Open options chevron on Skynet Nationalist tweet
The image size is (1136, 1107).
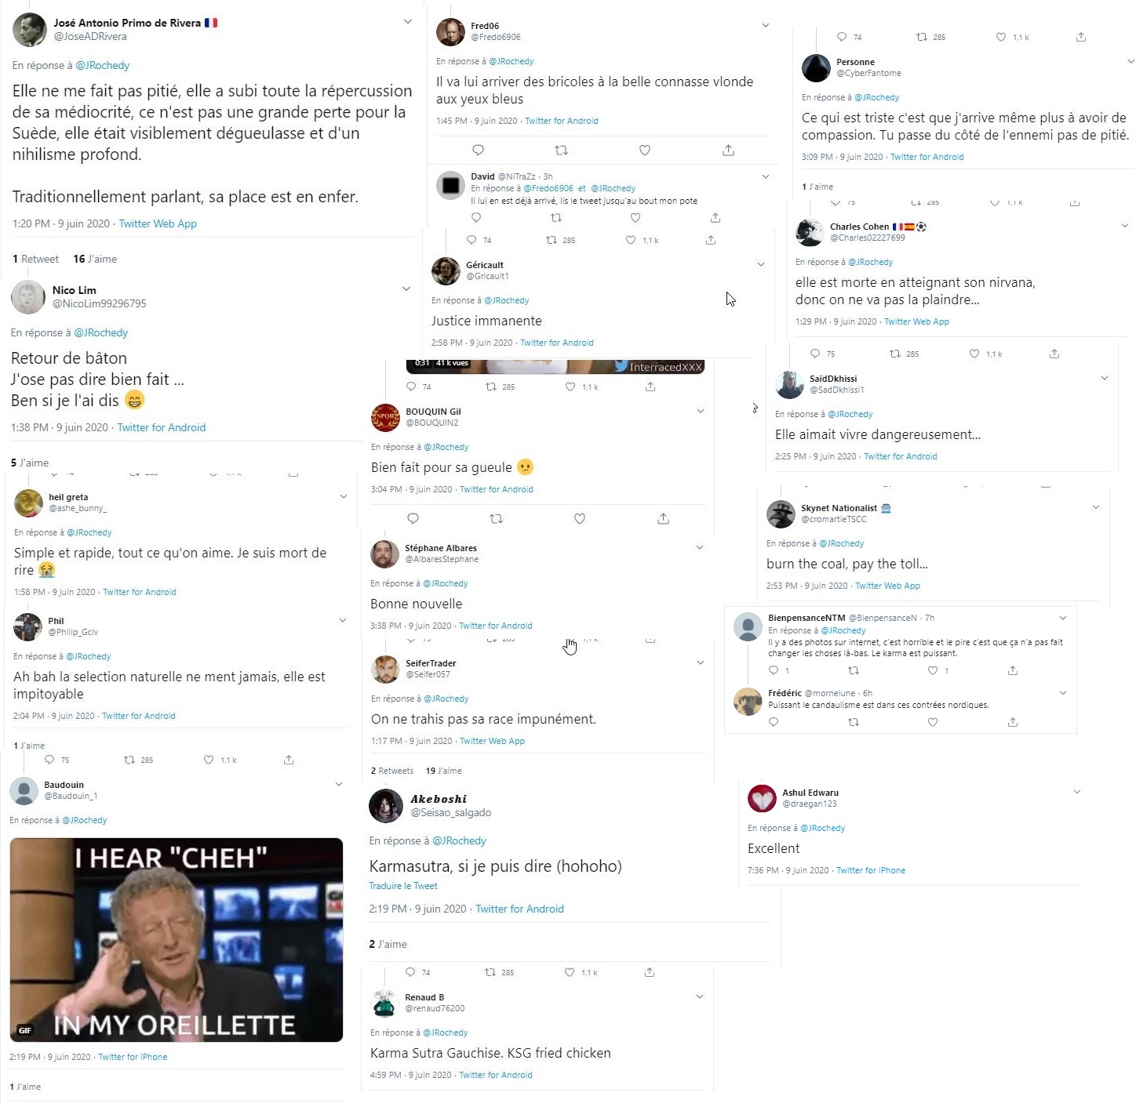1096,507
